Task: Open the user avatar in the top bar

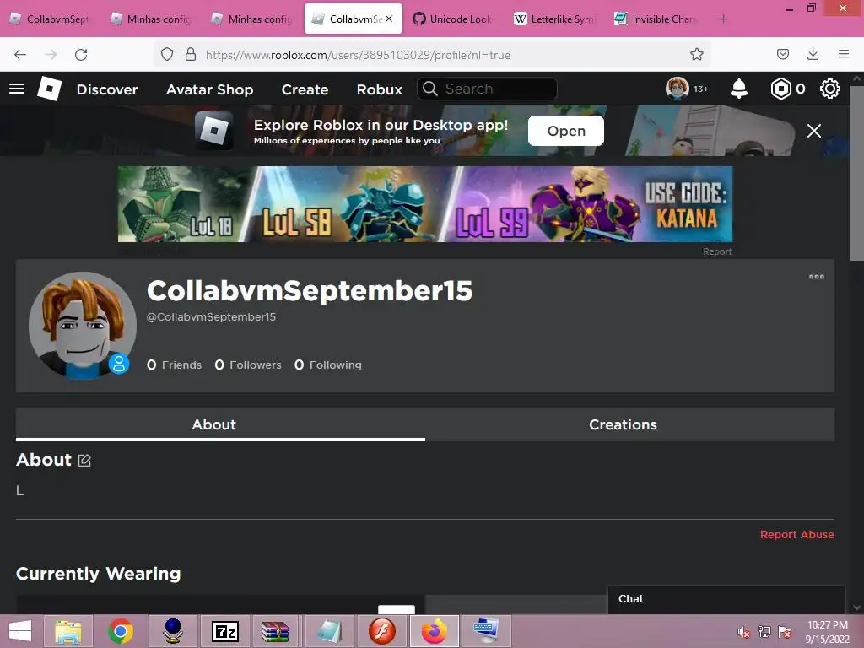Action: [x=678, y=89]
